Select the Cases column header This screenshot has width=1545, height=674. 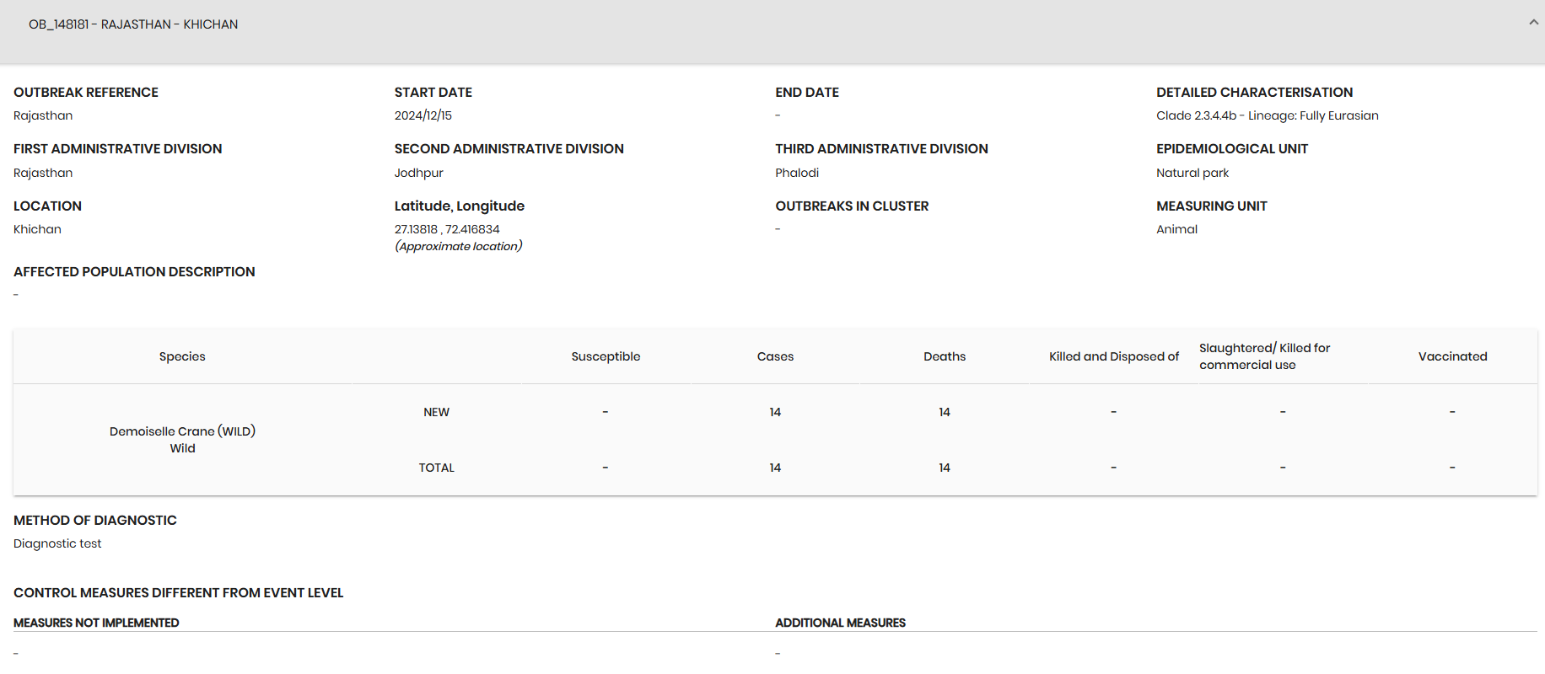pyautogui.click(x=775, y=356)
